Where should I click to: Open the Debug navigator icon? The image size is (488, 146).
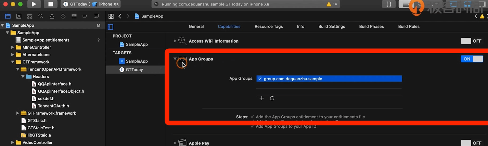pyautogui.click(x=74, y=16)
